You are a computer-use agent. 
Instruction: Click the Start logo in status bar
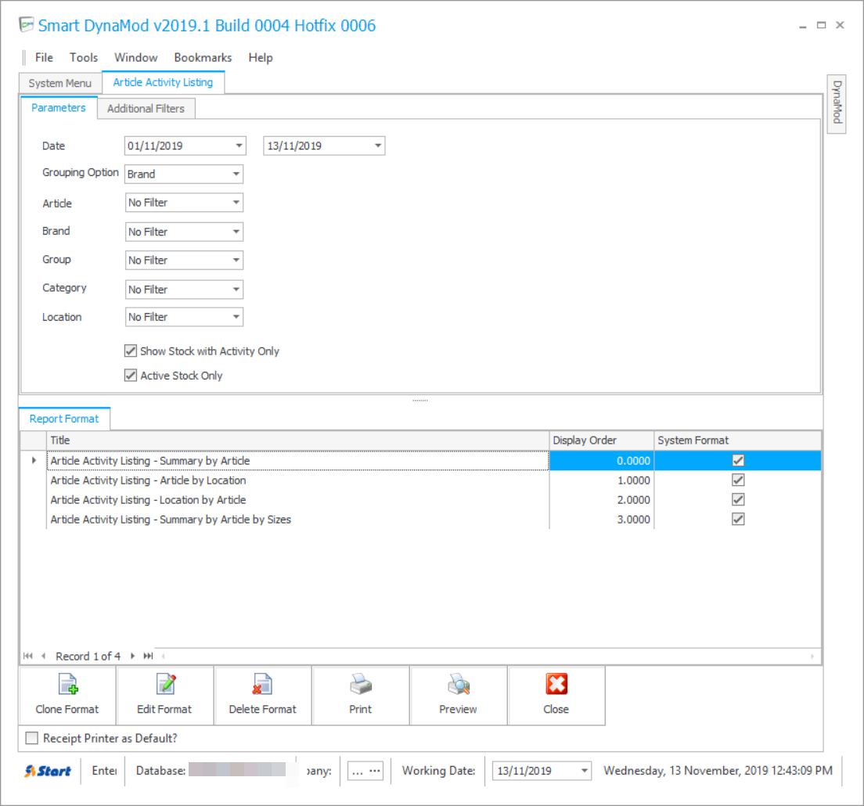click(48, 771)
